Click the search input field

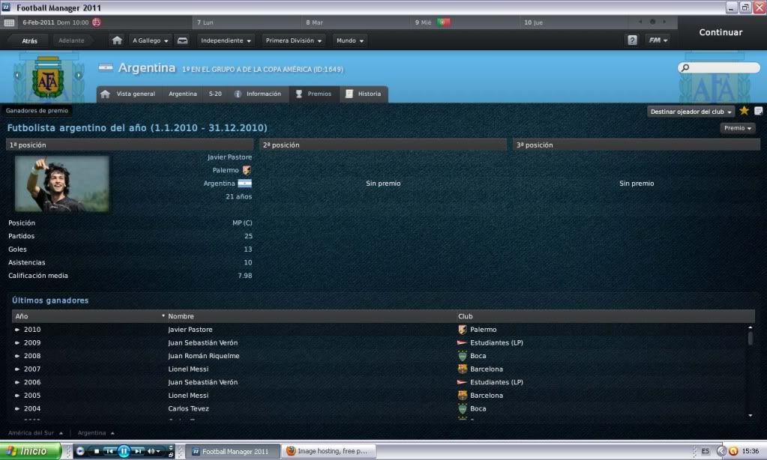pos(719,67)
